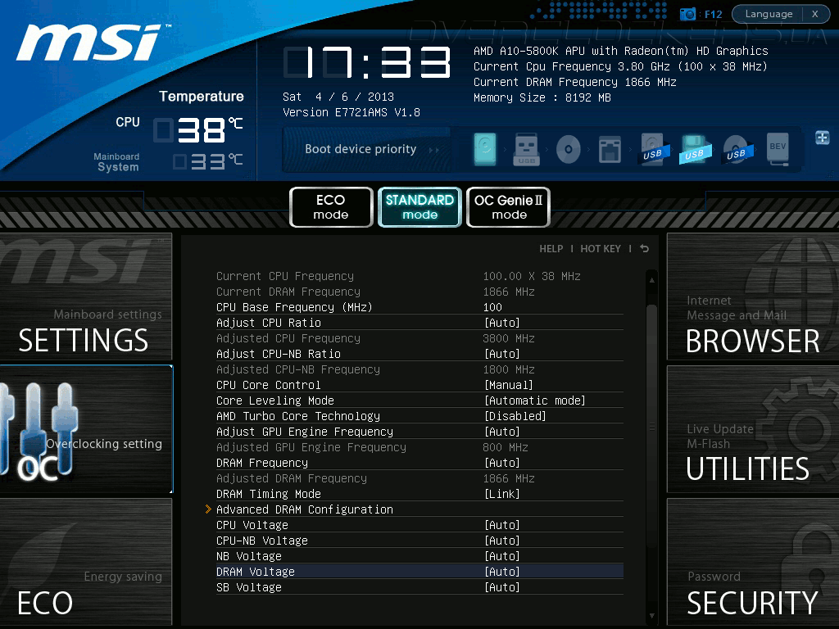Viewport: 839px width, 629px height.
Task: Select the hard disk boot device icon
Action: [485, 149]
